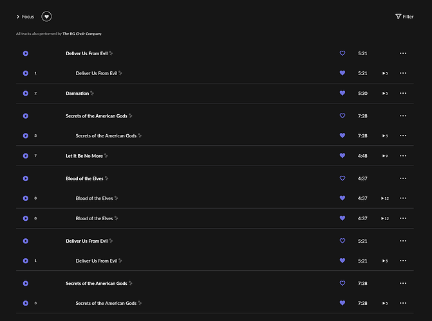Expand the Focus section

pos(18,17)
